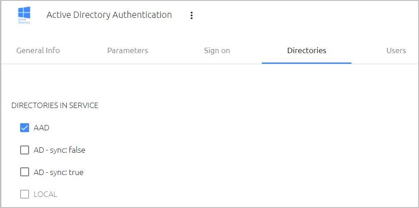Viewport: 419px width, 208px height.
Task: Click the DIRECTORIES IN SERVICE heading
Action: 55,105
